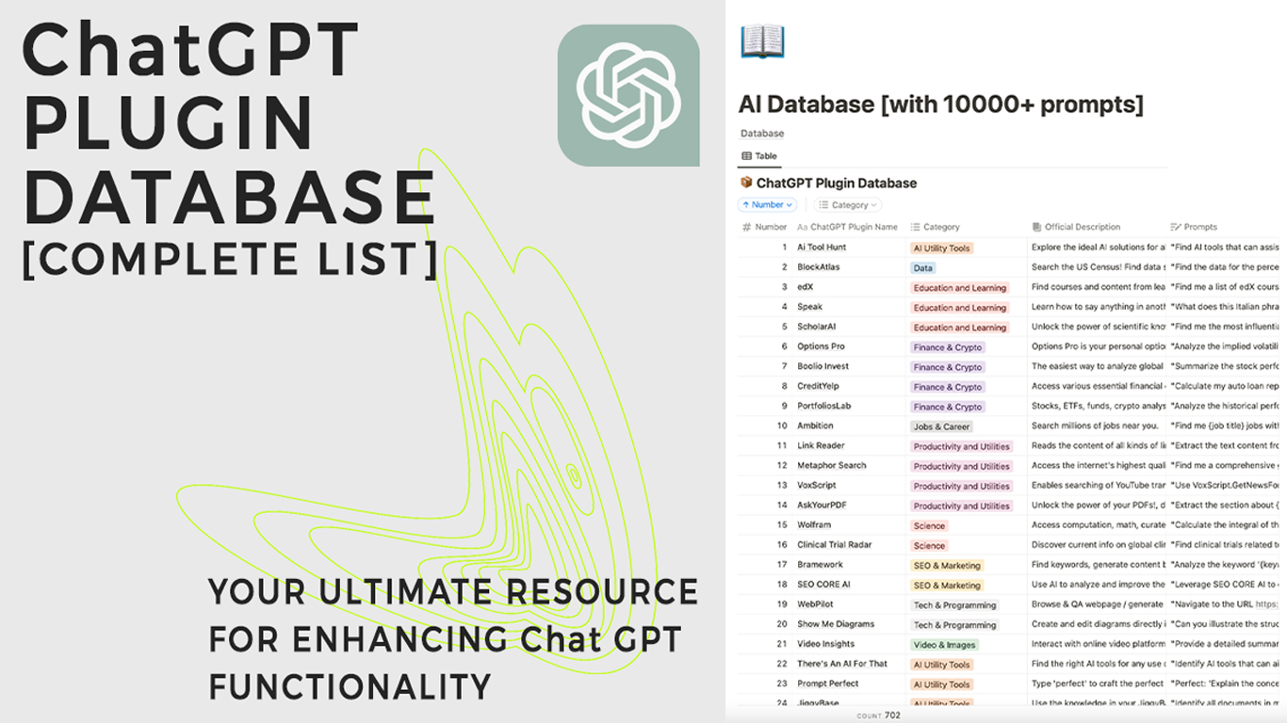
Task: Open the Link Reader plugin entry
Action: pos(821,445)
